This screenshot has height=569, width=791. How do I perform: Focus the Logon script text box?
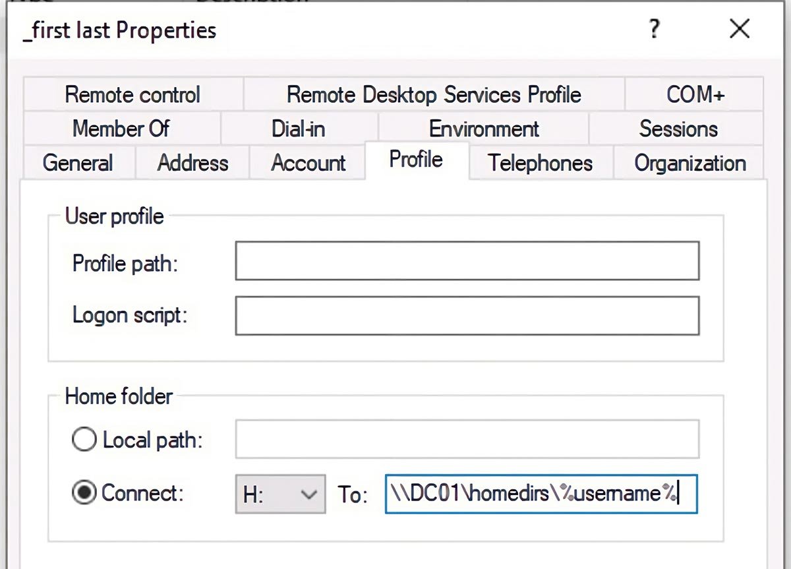point(467,316)
